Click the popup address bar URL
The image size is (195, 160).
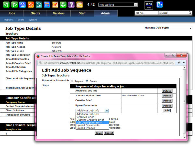109,63
